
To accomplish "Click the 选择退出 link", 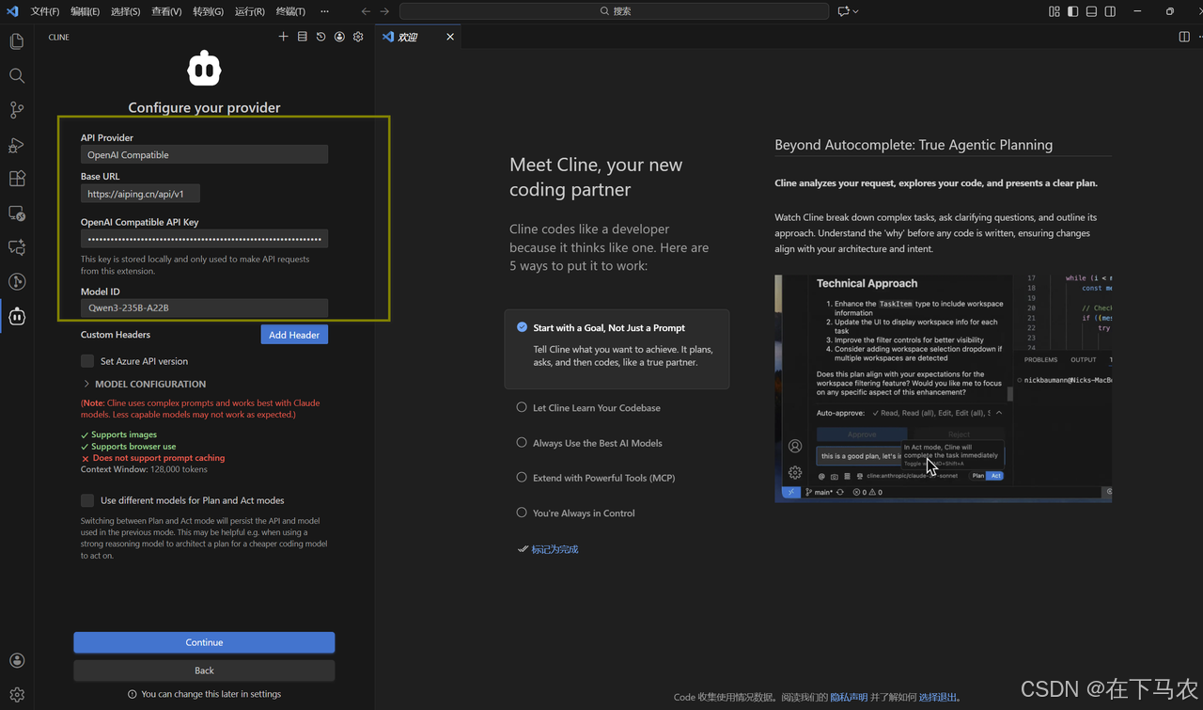I will click(x=937, y=698).
